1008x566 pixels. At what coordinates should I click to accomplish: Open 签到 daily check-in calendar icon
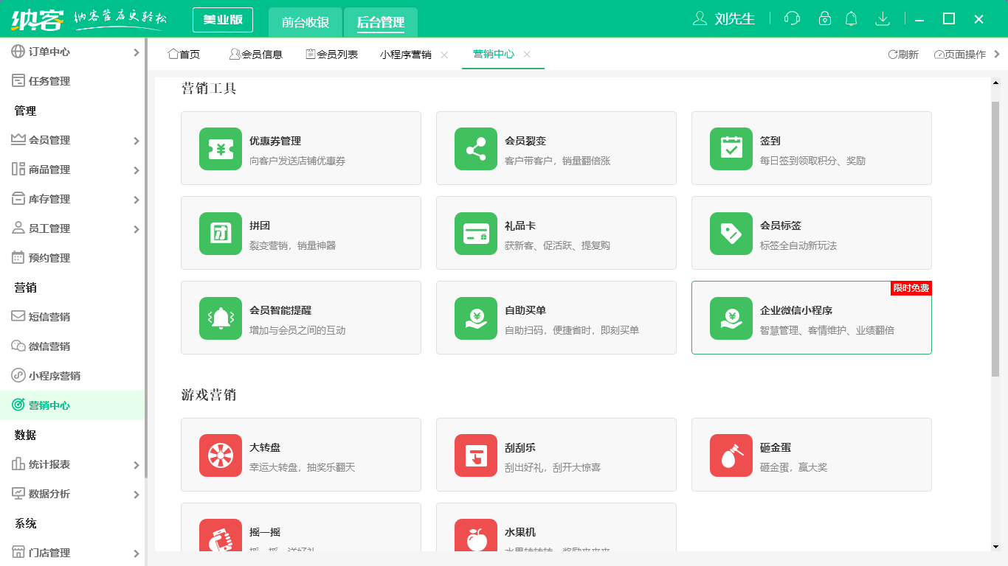[731, 147]
